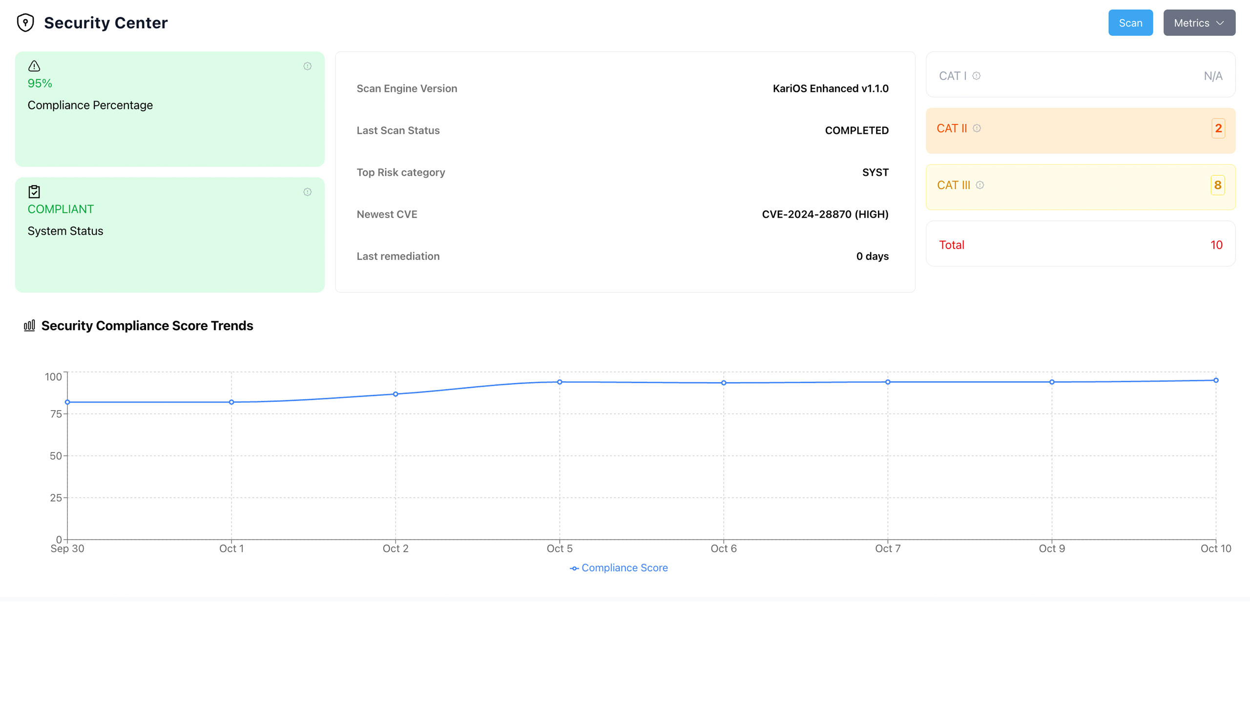Viewport: 1250px width, 703px height.
Task: Click info icon on Compliance Percentage card
Action: pyautogui.click(x=307, y=66)
